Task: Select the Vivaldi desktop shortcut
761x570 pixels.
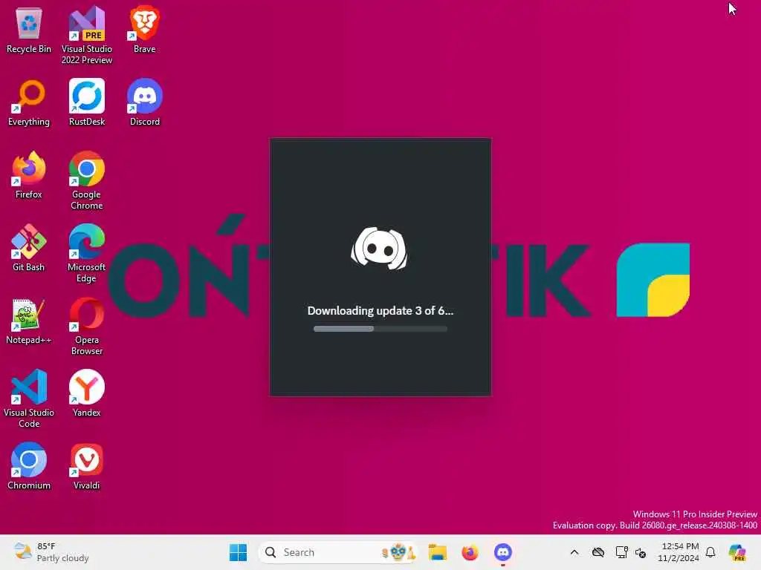Action: (x=87, y=466)
